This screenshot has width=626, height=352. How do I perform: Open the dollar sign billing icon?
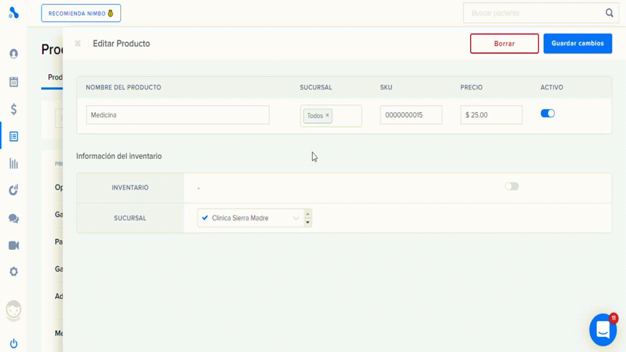coord(14,109)
